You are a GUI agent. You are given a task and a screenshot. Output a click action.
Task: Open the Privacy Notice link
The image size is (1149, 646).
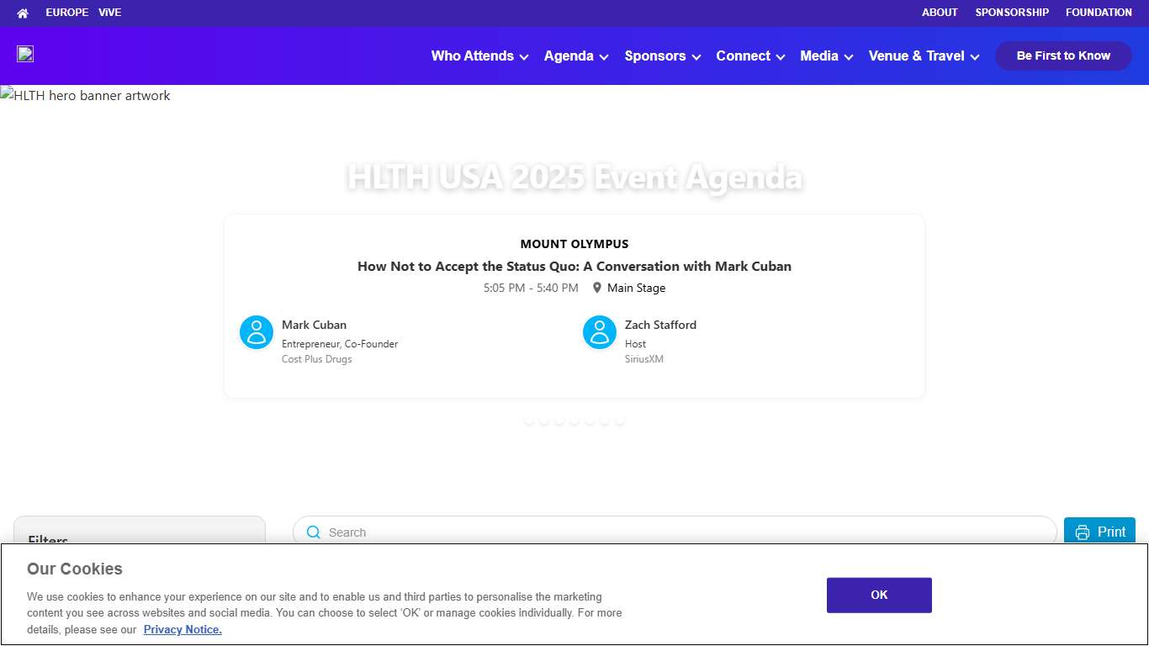[182, 629]
